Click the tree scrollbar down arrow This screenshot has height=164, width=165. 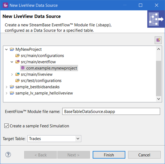tap(159, 99)
